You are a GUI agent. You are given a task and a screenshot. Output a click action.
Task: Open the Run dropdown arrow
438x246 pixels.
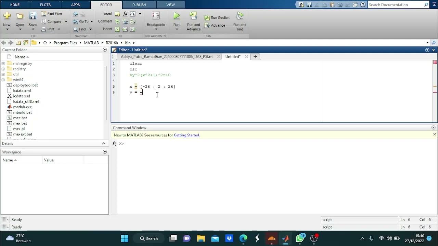pos(177,29)
